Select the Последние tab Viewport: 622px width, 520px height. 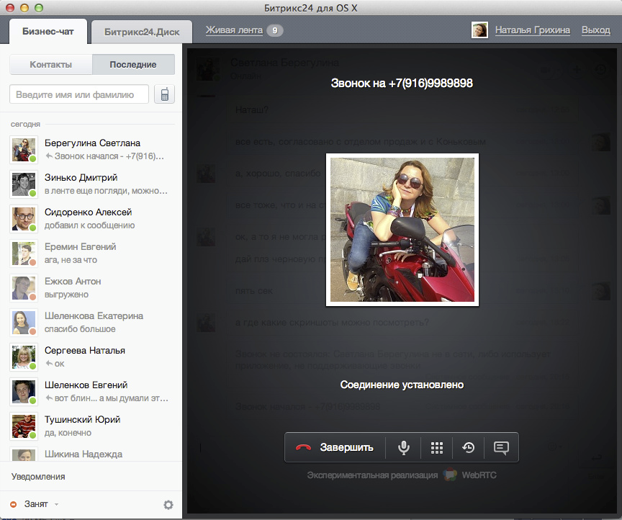(133, 64)
